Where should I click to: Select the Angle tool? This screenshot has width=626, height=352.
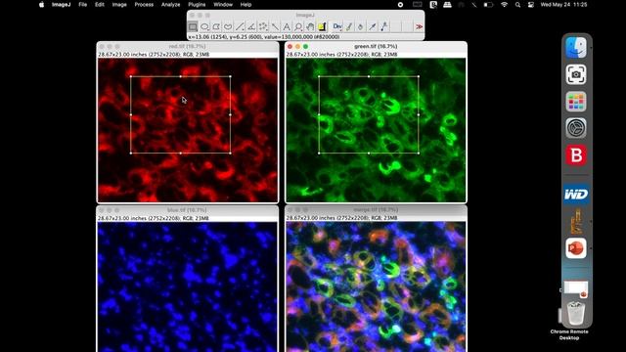[x=251, y=26]
